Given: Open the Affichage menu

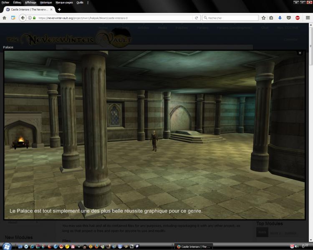Looking at the screenshot, I should point(30,2).
